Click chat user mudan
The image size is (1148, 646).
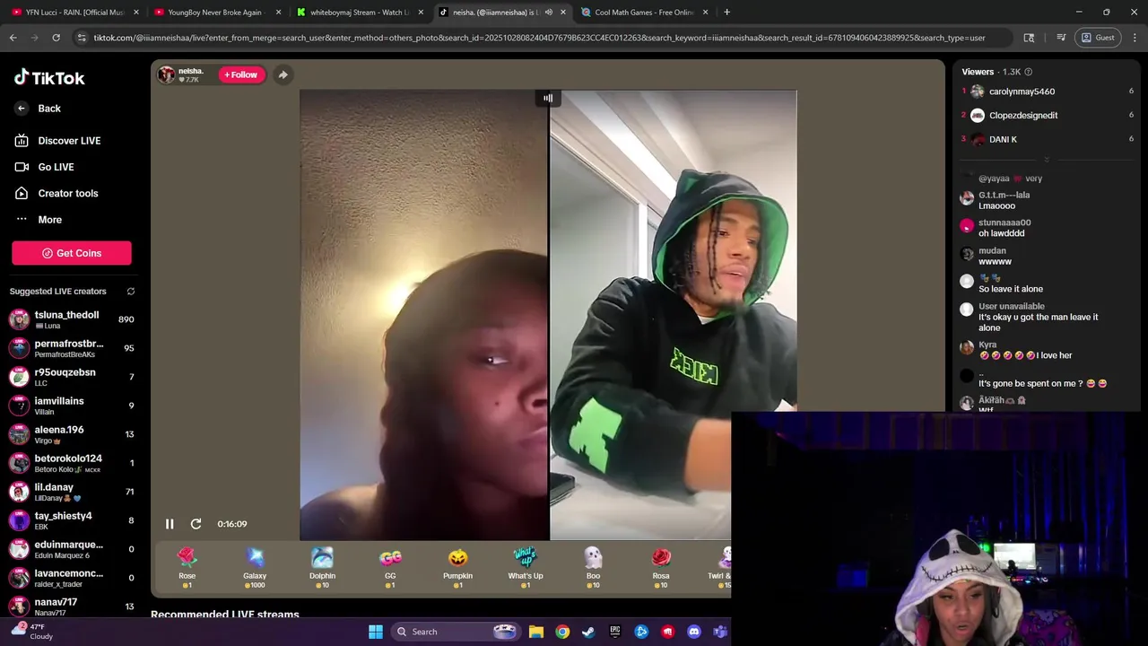[992, 250]
